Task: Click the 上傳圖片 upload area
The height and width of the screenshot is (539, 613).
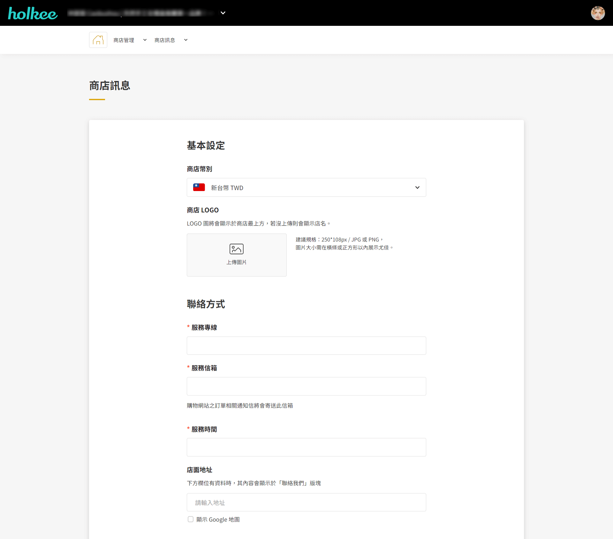Action: click(237, 255)
